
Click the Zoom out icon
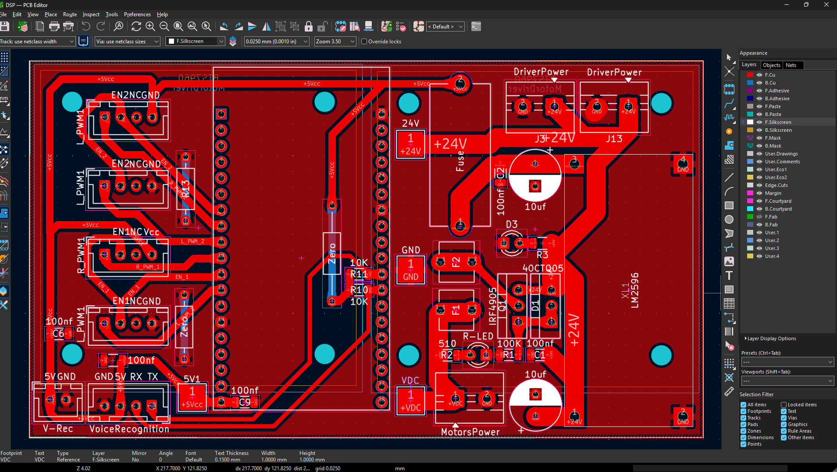pos(164,26)
